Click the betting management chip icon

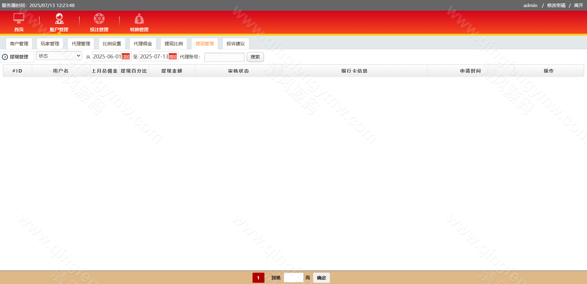pos(99,19)
